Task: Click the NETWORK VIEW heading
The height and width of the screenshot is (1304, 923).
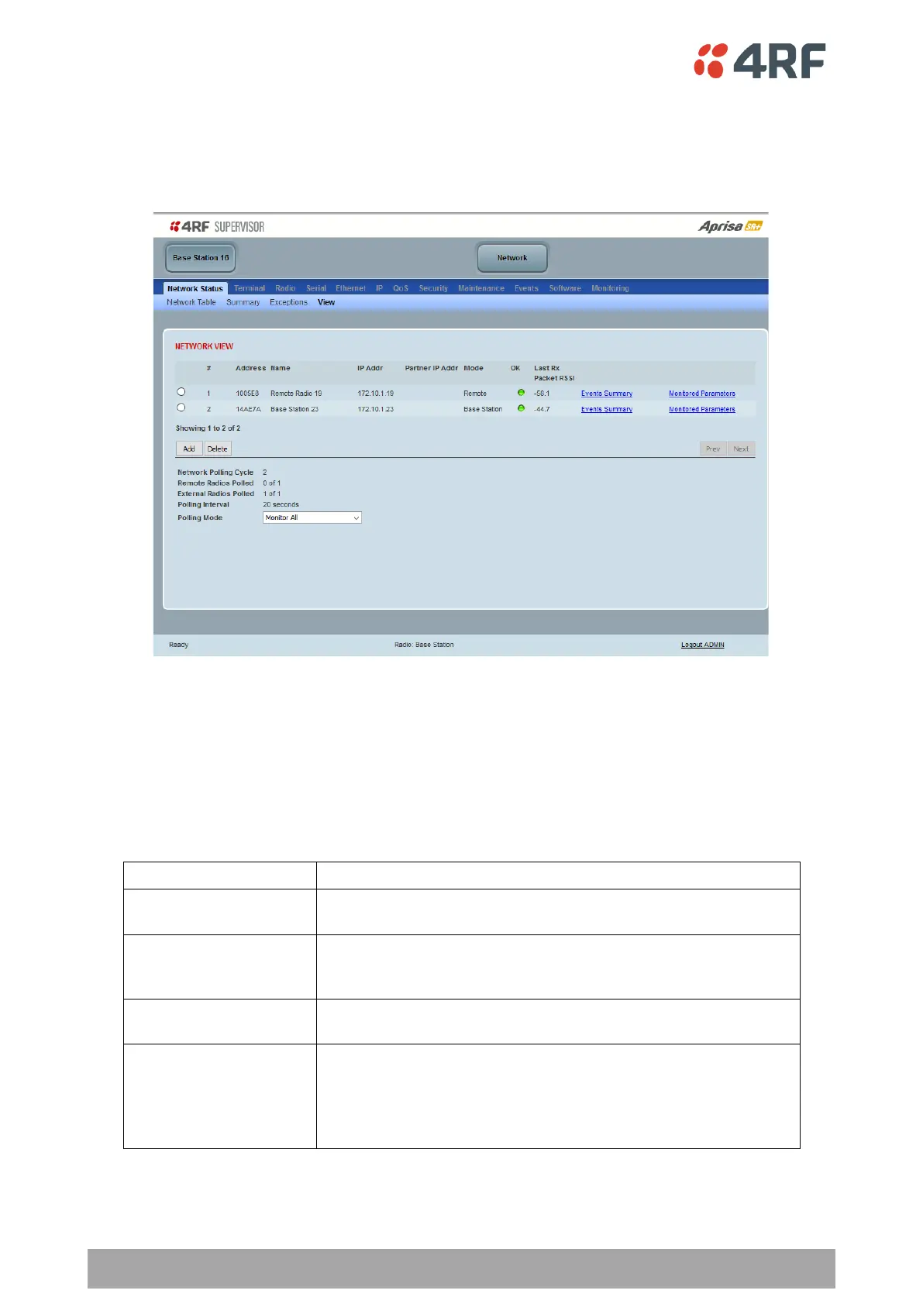Action: coord(204,346)
